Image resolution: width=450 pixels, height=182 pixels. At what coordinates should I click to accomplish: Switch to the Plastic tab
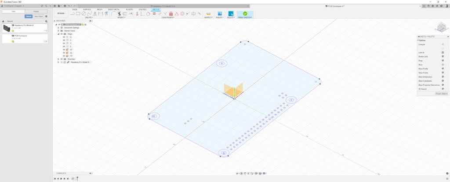(x=130, y=10)
